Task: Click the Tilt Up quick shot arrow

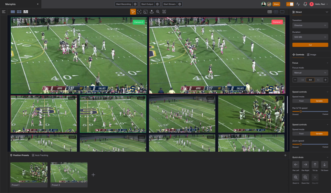Action: [315, 165]
